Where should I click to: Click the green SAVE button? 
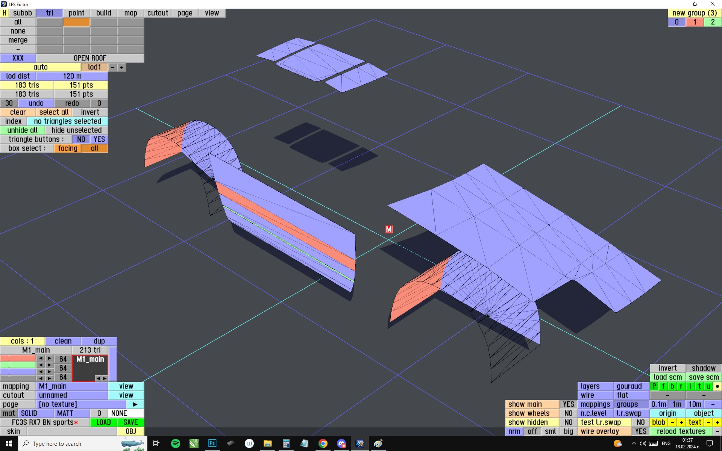tap(130, 422)
